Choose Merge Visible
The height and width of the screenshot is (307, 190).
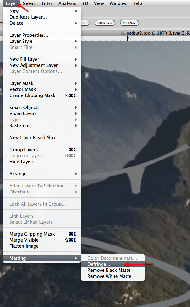tap(42, 240)
